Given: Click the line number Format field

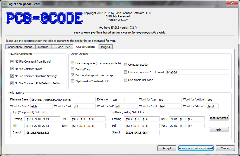Looking at the screenshot, I should tap(198, 72).
